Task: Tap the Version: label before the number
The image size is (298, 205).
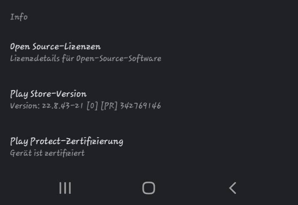Action: pyautogui.click(x=25, y=106)
